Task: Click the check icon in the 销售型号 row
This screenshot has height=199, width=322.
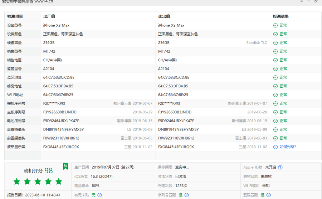Action: pos(275,51)
